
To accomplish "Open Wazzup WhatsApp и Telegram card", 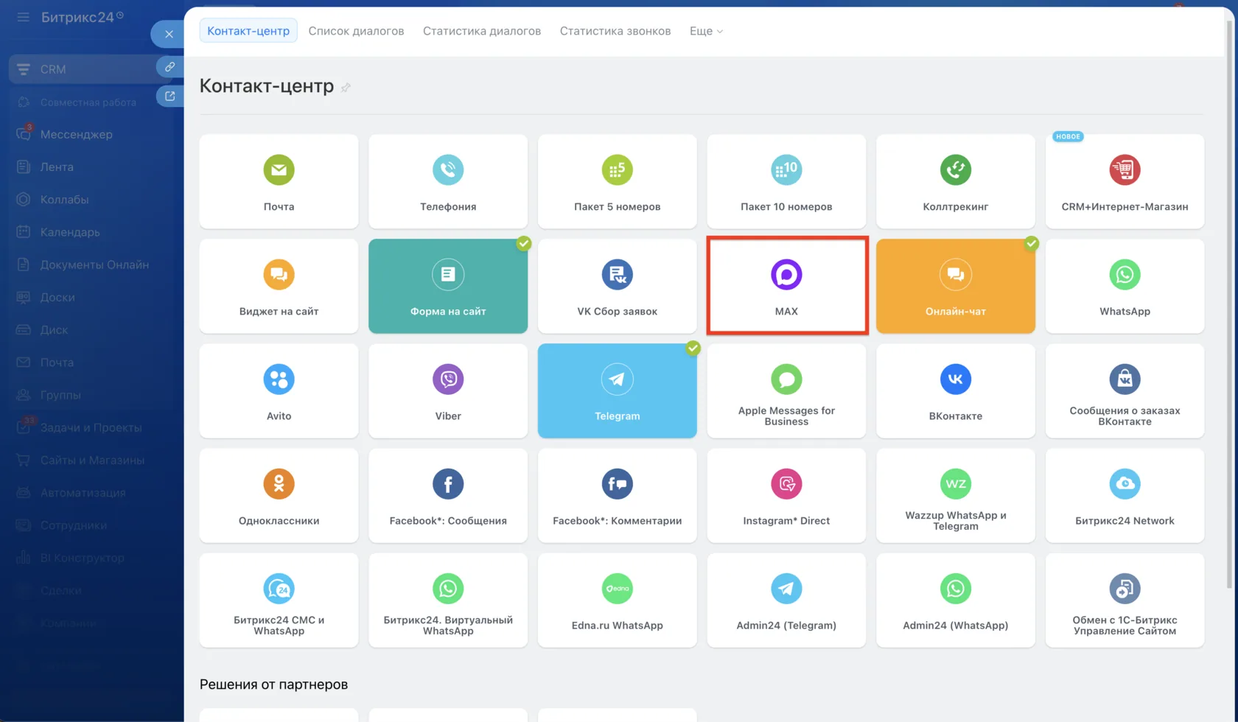I will [955, 495].
